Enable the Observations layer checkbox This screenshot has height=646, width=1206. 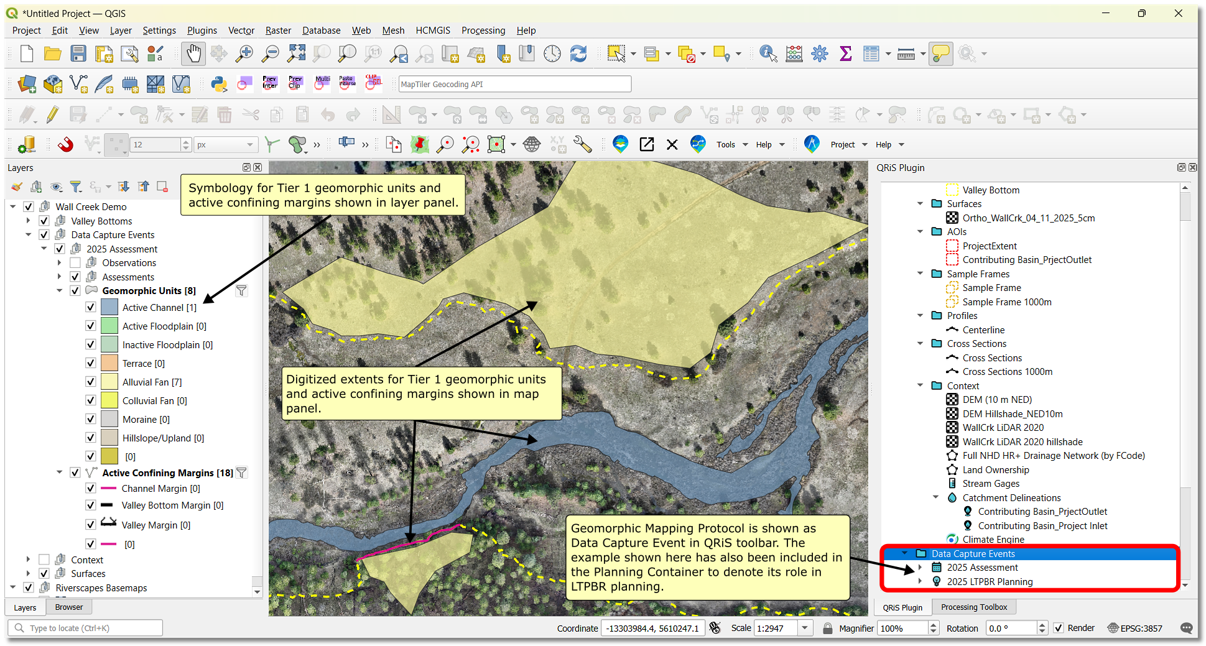pyautogui.click(x=75, y=262)
